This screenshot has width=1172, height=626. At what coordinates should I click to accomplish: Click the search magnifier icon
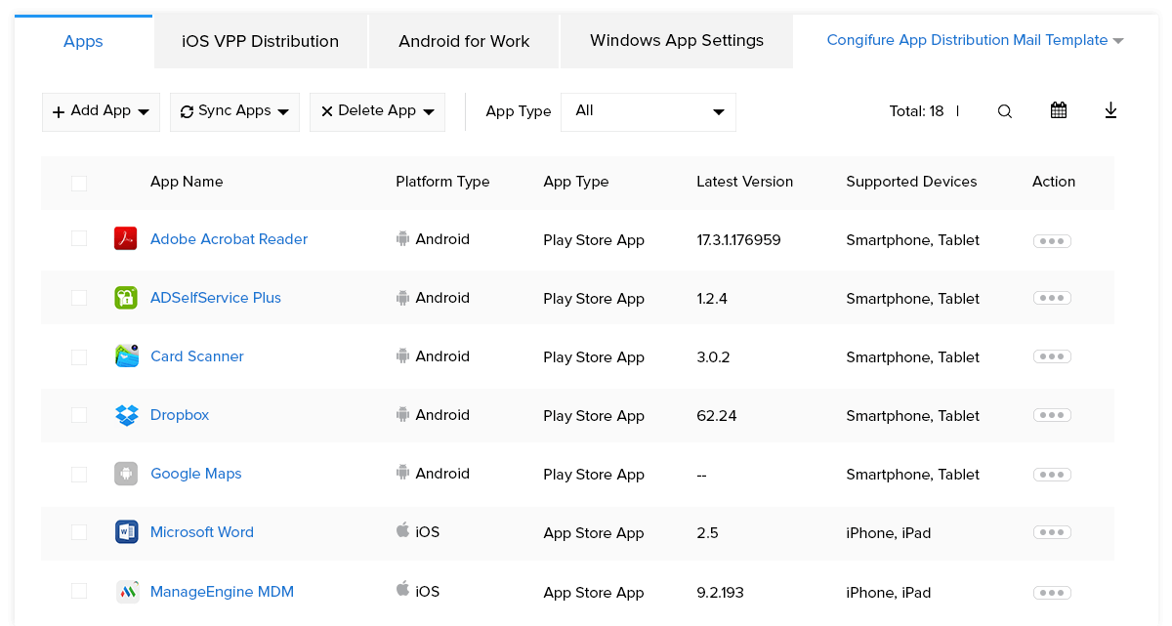[1005, 111]
